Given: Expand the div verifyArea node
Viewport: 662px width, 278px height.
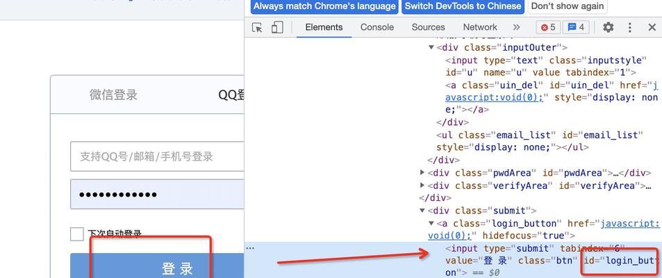Looking at the screenshot, I should [422, 185].
